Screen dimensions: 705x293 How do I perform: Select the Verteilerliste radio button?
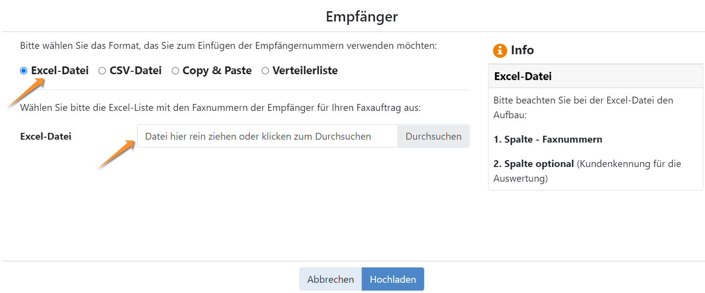click(265, 71)
